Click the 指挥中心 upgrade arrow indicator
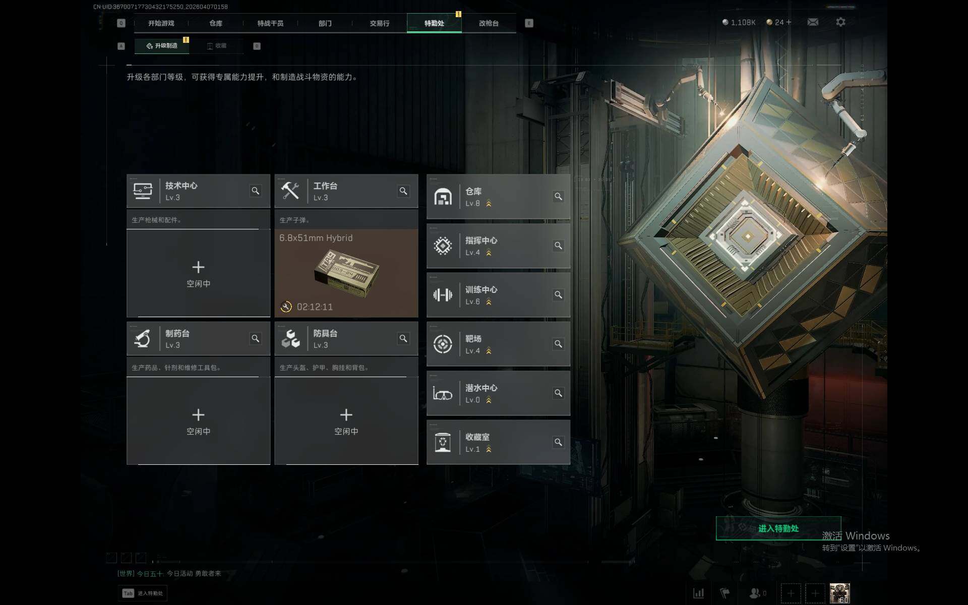 pos(489,253)
